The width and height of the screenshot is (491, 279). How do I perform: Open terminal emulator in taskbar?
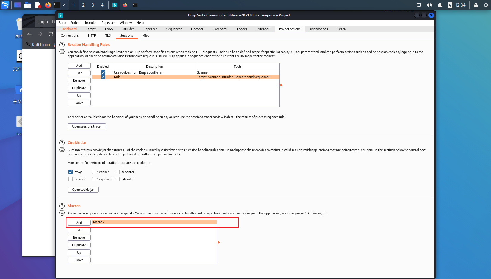click(x=57, y=5)
